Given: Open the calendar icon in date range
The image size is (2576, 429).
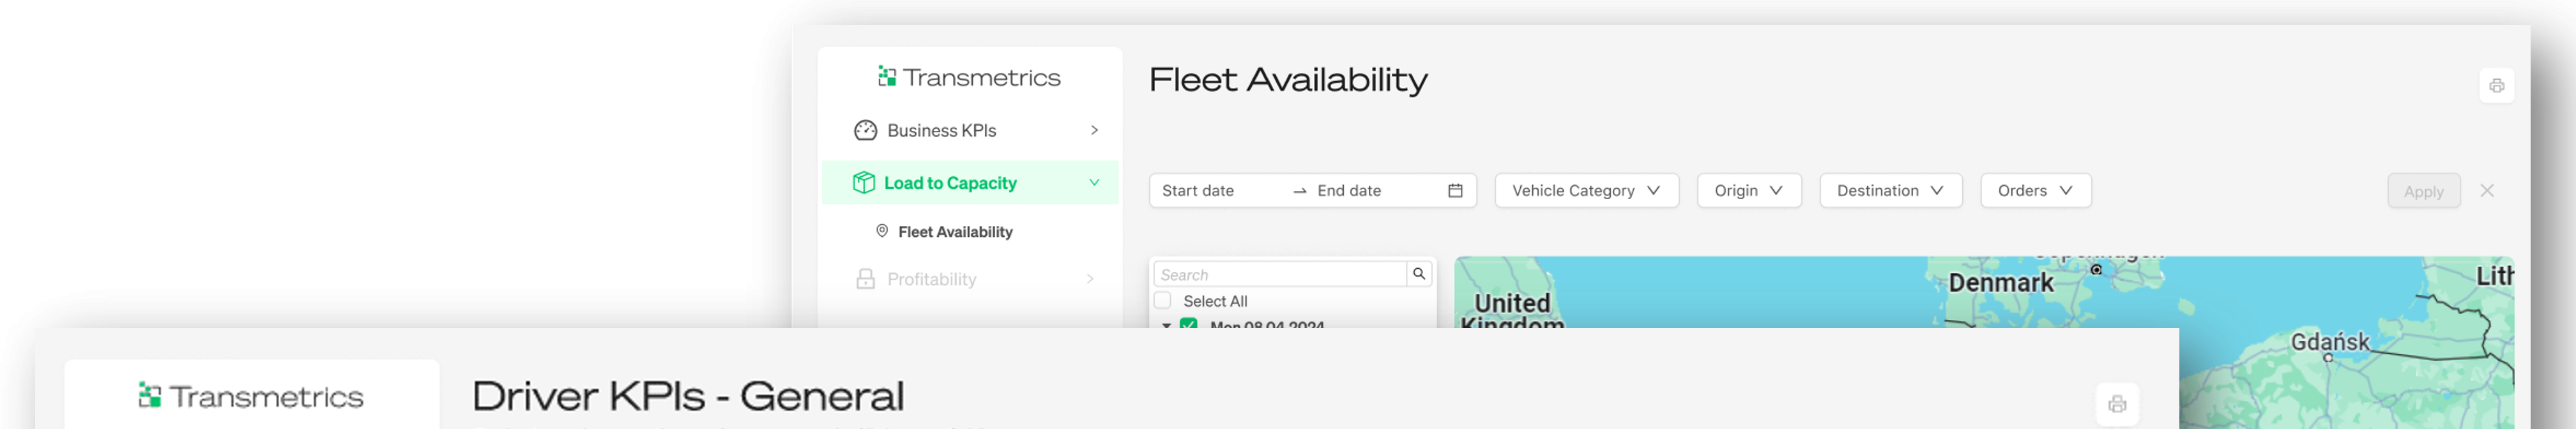Looking at the screenshot, I should 1455,191.
